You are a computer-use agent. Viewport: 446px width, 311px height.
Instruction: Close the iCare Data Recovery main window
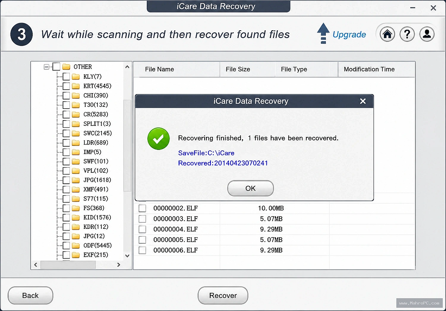(433, 8)
